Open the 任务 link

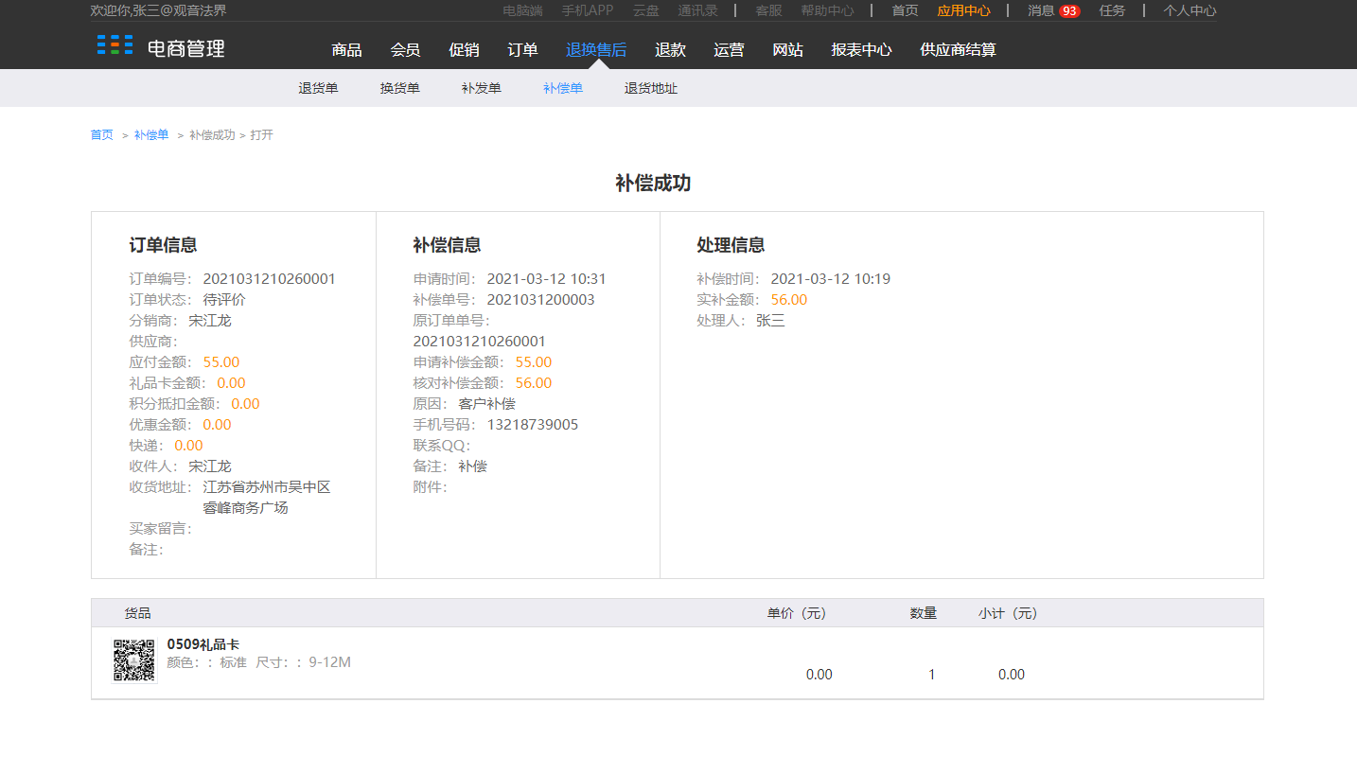[1113, 11]
